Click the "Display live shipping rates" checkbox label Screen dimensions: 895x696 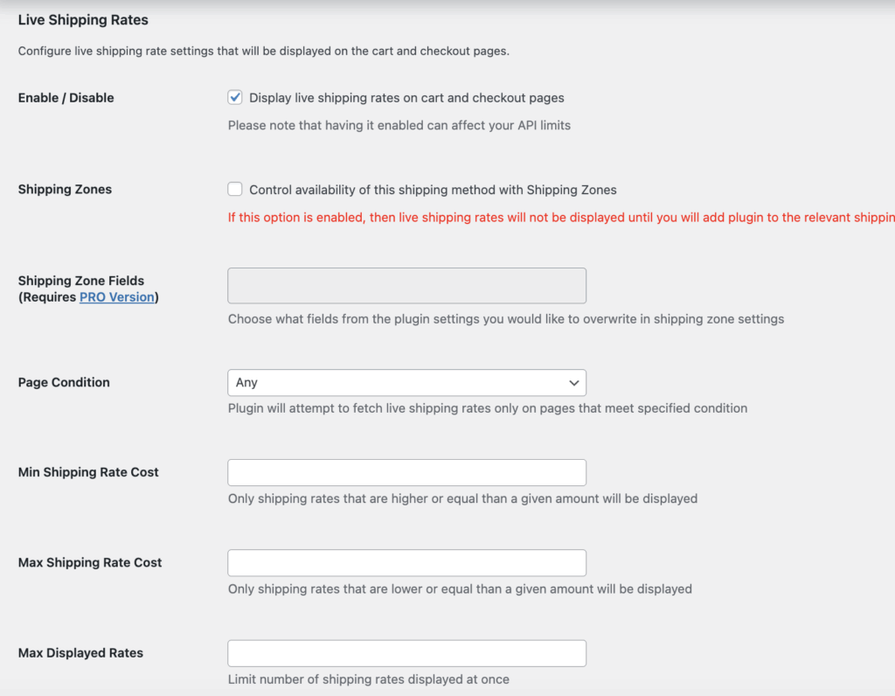pos(406,98)
